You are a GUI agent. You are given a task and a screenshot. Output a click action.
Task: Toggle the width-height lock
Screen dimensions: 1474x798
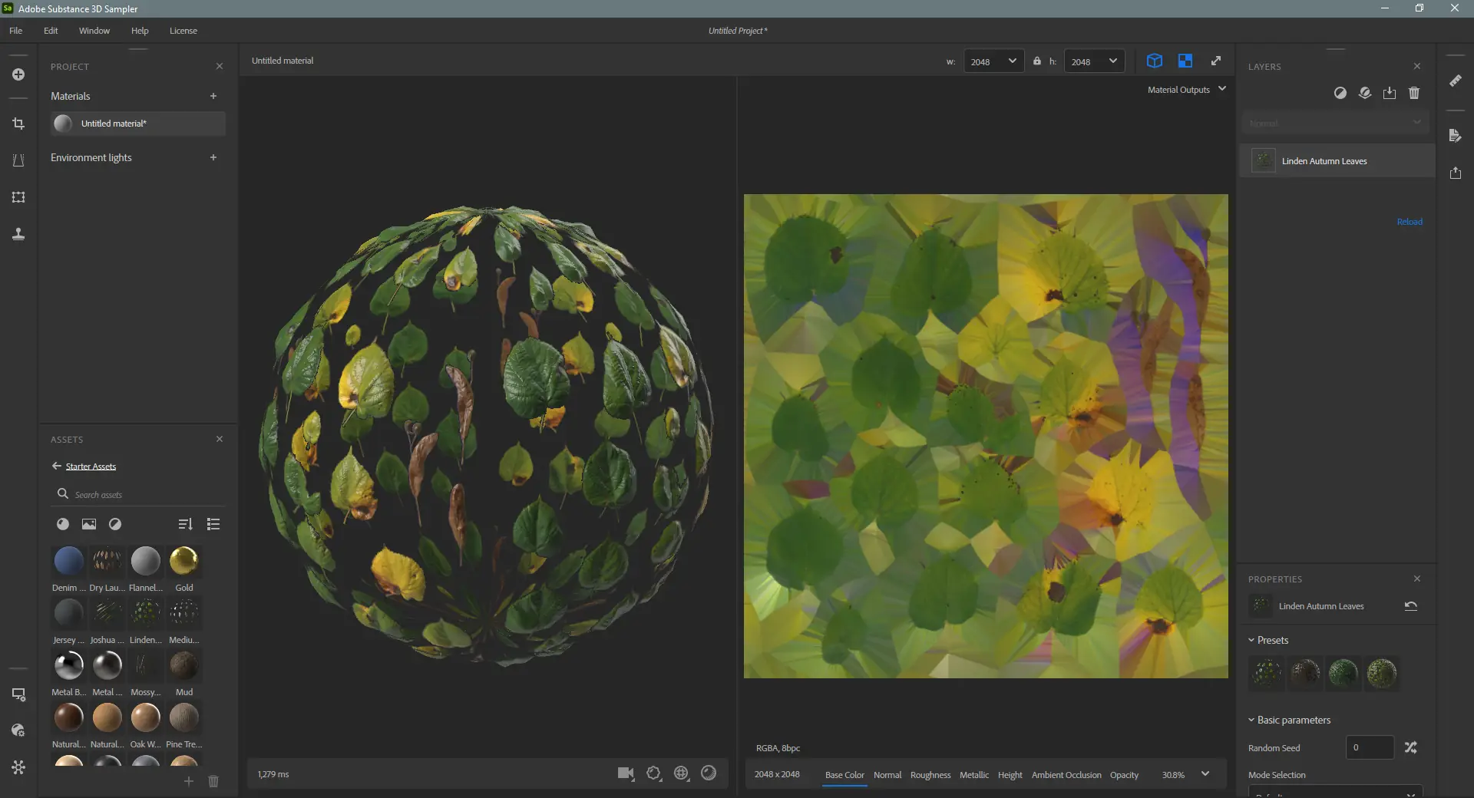tap(1036, 61)
